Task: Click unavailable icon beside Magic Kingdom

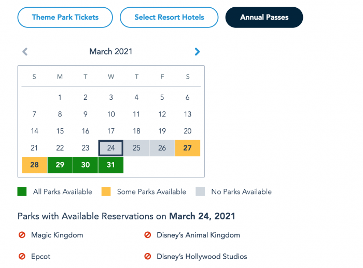Action: click(22, 235)
